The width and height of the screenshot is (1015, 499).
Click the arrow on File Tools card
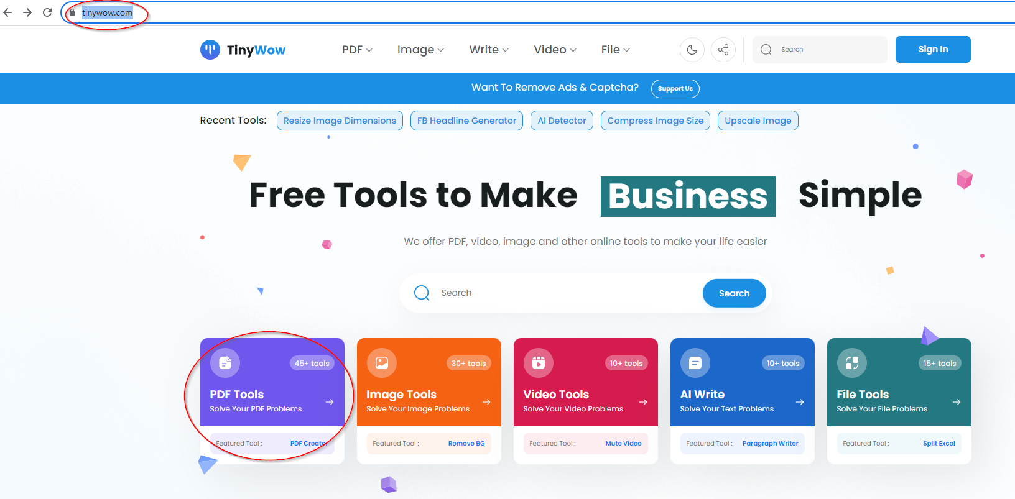pos(957,402)
